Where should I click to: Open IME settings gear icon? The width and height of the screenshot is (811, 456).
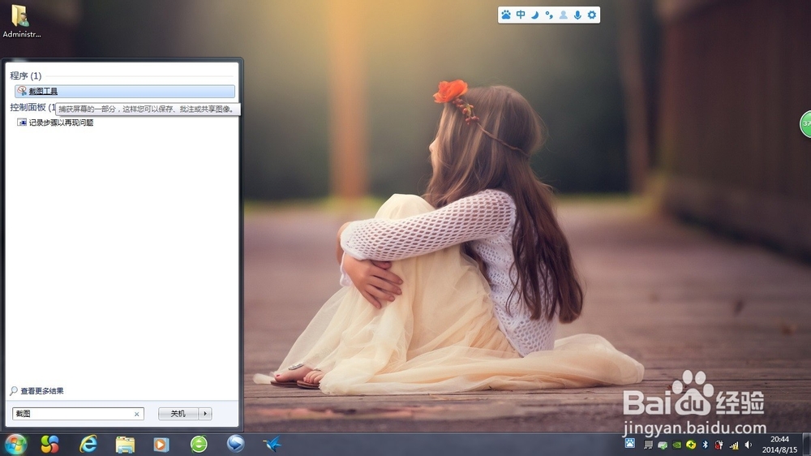tap(592, 15)
